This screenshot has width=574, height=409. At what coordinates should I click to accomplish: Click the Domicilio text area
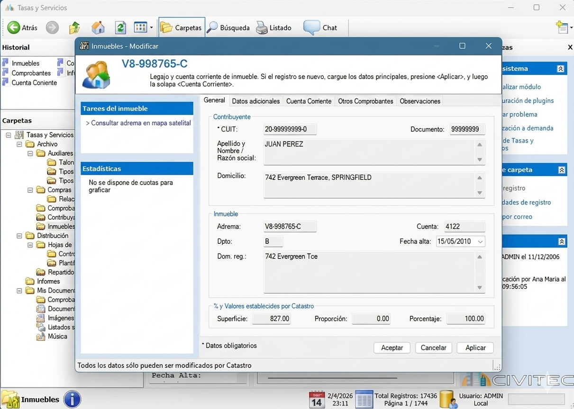tap(374, 185)
